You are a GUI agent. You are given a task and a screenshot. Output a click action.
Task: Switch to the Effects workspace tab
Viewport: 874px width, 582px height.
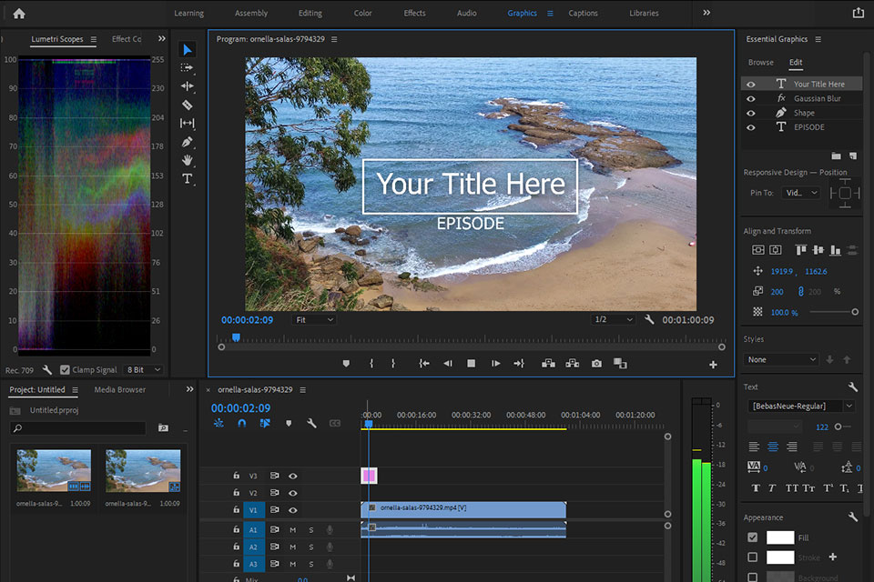click(414, 14)
